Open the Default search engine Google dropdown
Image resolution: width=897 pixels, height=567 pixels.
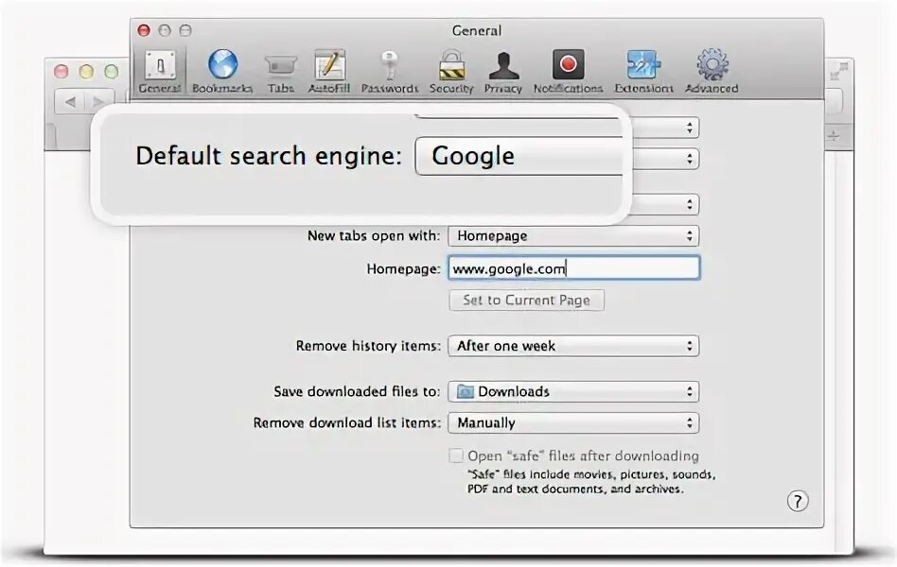519,156
